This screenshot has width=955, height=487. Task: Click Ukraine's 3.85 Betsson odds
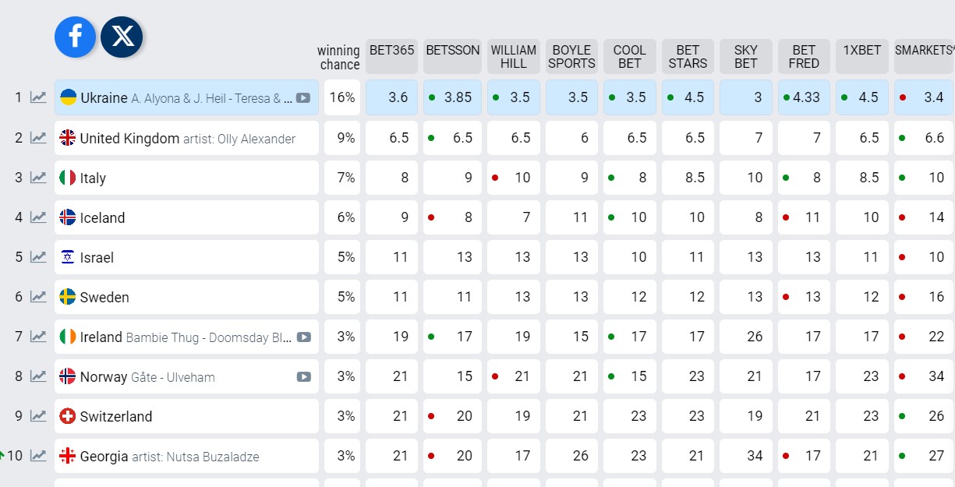tap(452, 97)
